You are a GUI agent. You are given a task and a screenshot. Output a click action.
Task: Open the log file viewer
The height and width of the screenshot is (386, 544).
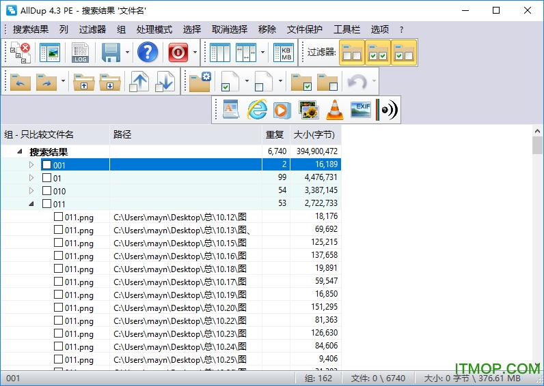pyautogui.click(x=81, y=53)
